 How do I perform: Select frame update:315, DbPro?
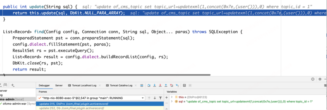(x=100, y=104)
